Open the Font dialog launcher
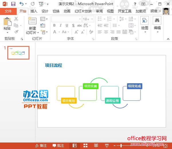The image size is (172, 149). tap(93, 39)
